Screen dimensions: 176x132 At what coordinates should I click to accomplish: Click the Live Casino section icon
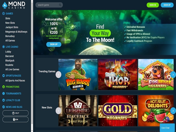pos(3,47)
